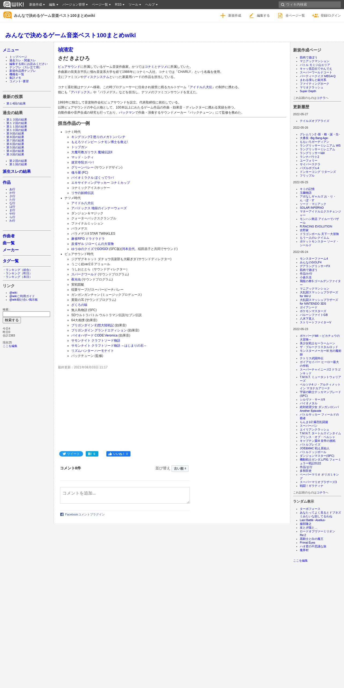
Task: Open the タグ一覧 sidebar link
Action: [x=11, y=261]
